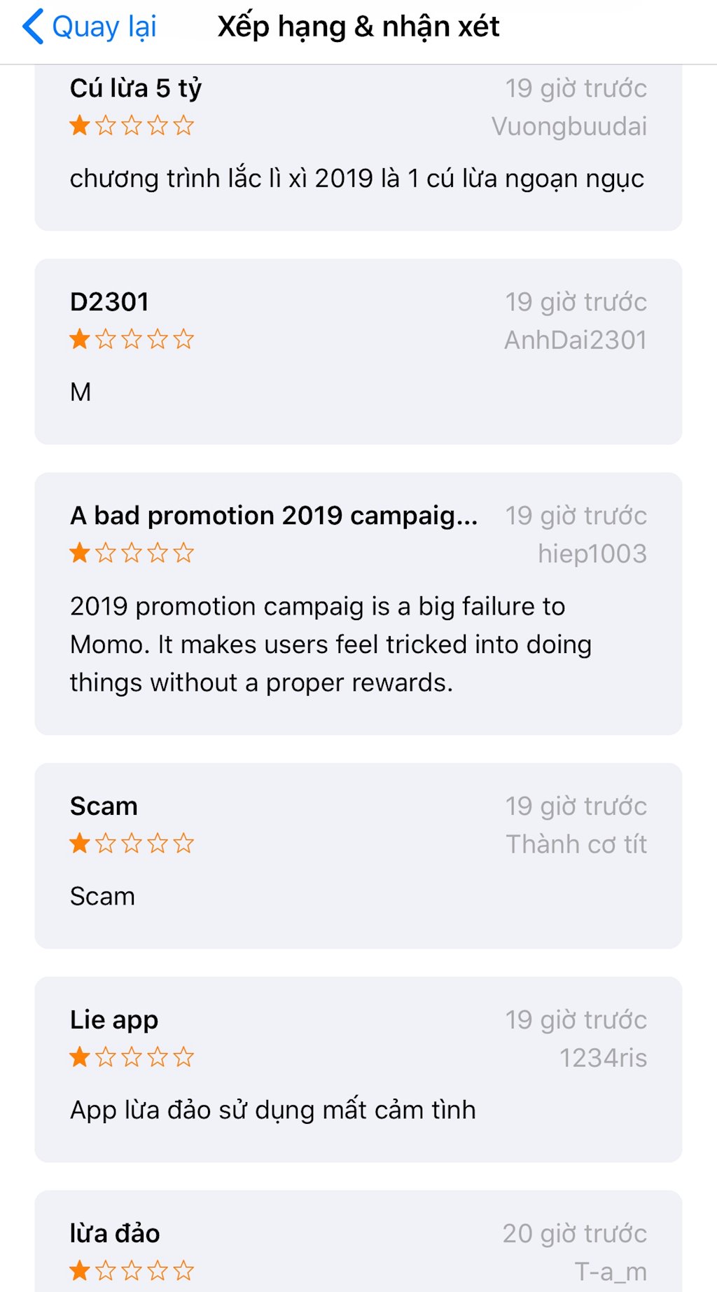Open the 'Cú lừa 5 tỷ' review title

coord(136,88)
